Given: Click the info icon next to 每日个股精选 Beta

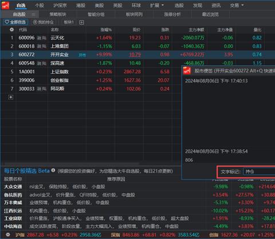Looking at the screenshot, I should tap(53, 170).
